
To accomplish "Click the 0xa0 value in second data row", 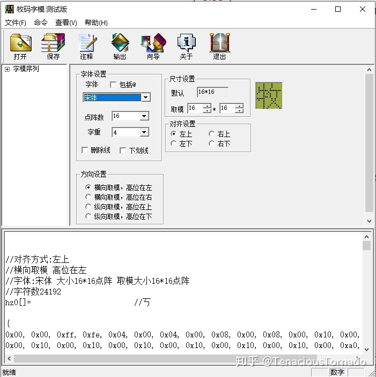I will click(x=349, y=345).
